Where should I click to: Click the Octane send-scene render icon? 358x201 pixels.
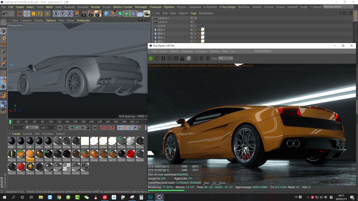151,59
